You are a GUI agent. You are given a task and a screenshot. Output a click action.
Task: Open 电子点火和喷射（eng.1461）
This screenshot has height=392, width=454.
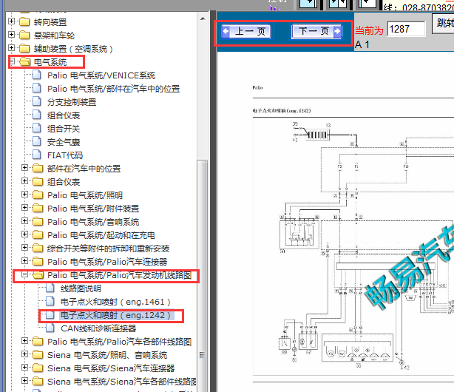(115, 302)
